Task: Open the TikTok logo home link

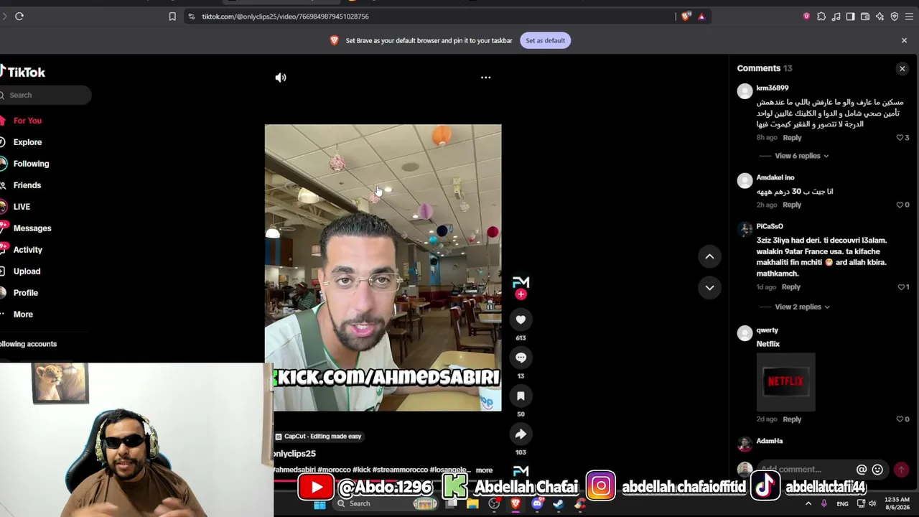Action: click(23, 72)
